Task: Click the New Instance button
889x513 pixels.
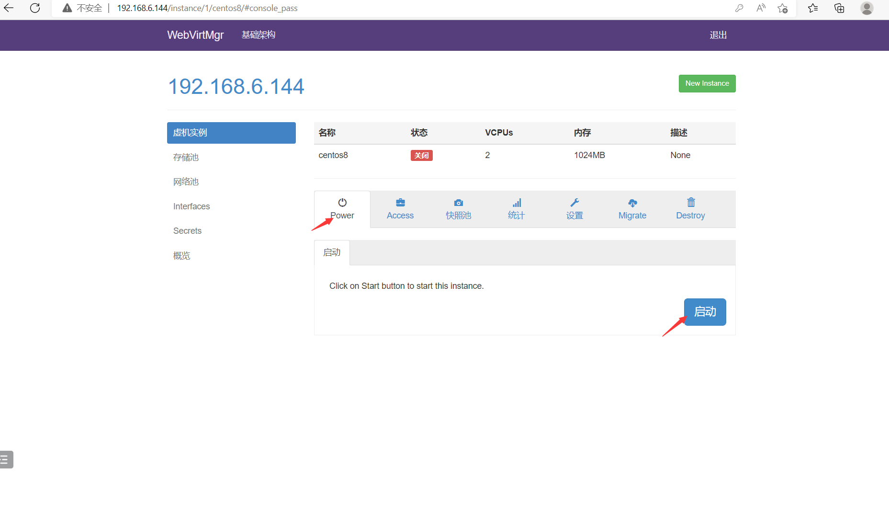Action: click(707, 83)
